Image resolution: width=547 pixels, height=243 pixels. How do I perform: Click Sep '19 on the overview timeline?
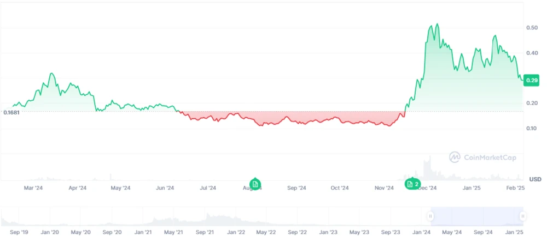point(19,232)
